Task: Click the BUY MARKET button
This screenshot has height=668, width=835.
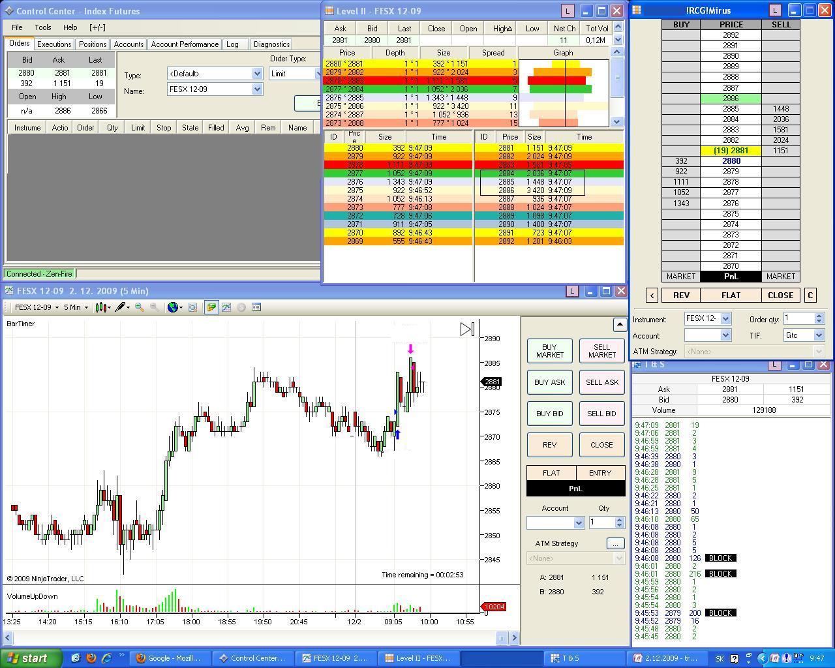Action: coord(549,351)
